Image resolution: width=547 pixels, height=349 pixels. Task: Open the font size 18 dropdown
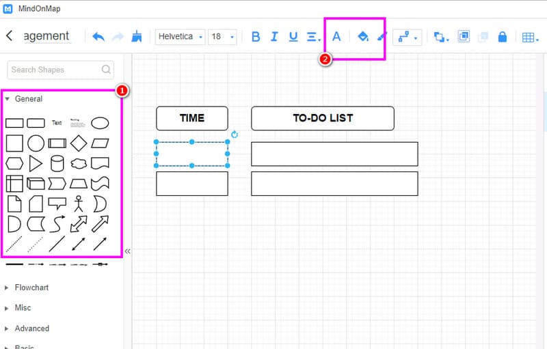tap(223, 37)
